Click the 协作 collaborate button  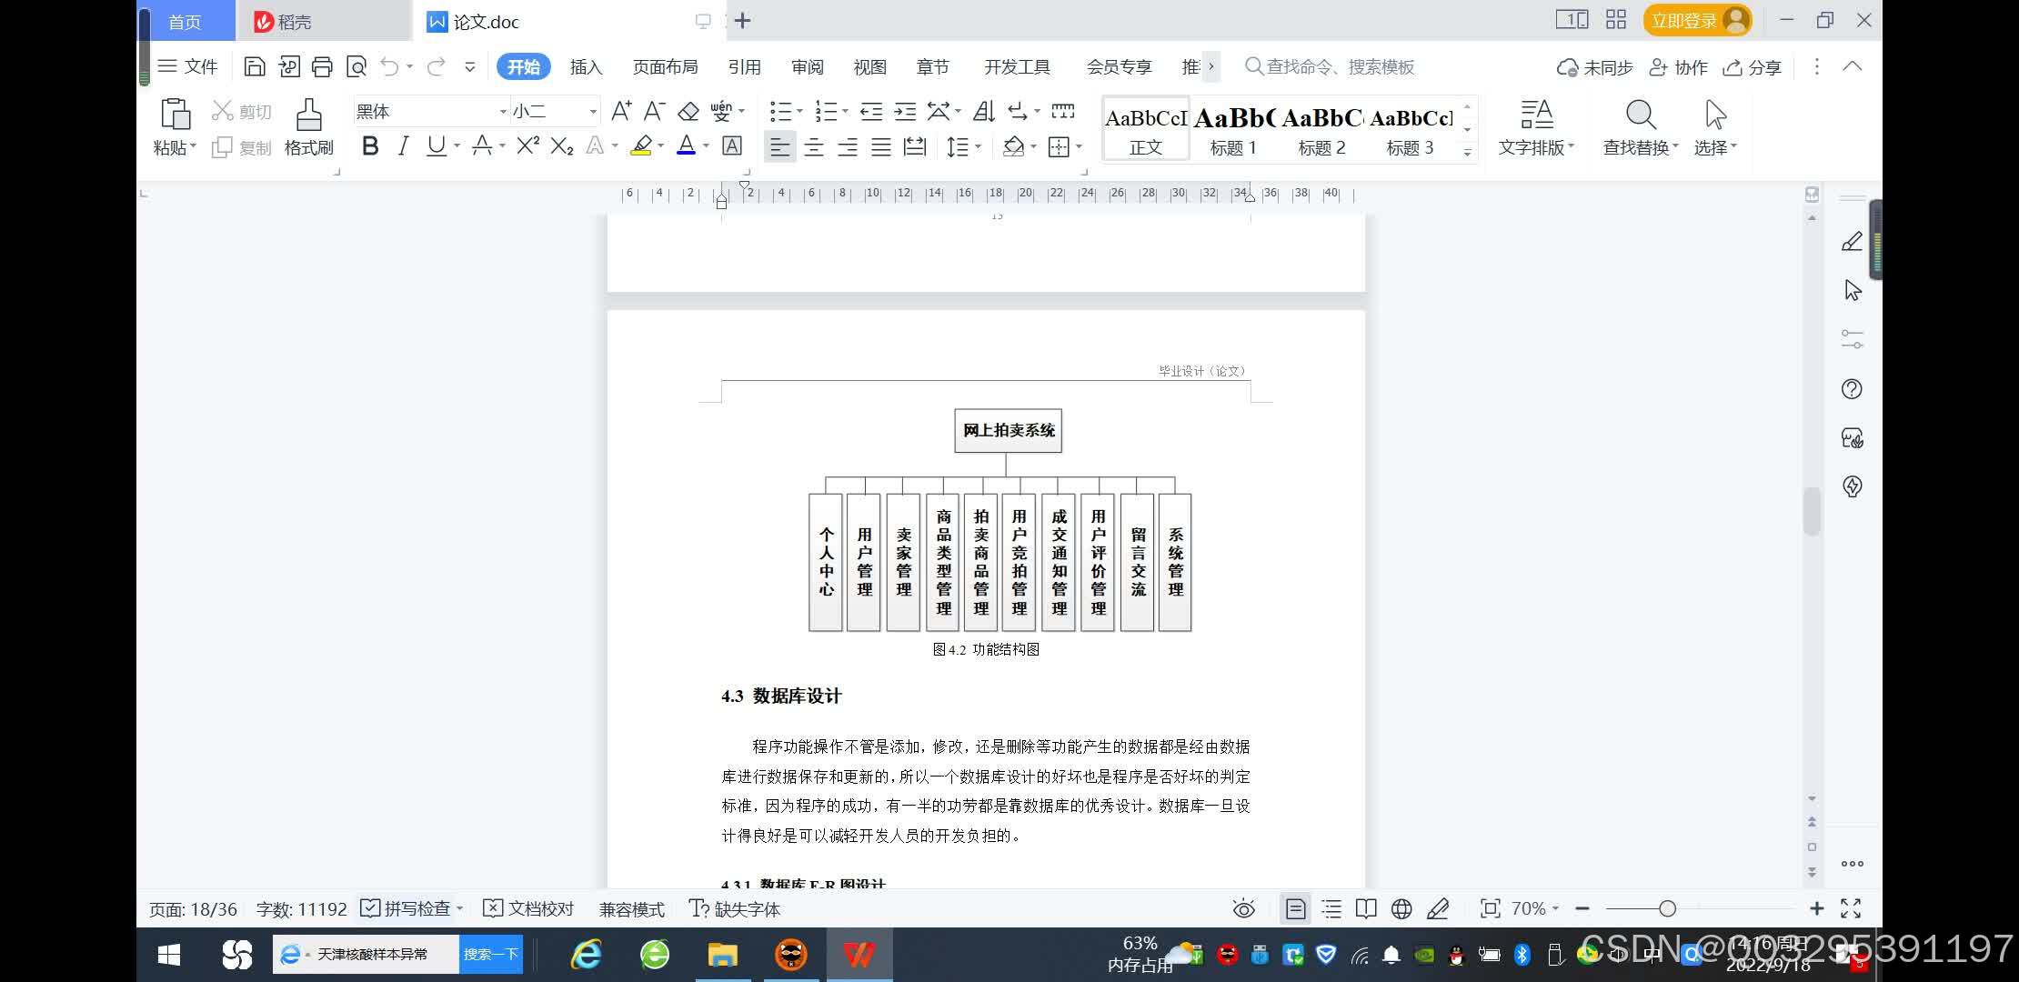pyautogui.click(x=1679, y=67)
